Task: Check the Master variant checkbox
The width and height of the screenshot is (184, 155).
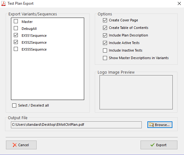Action: 16,21
